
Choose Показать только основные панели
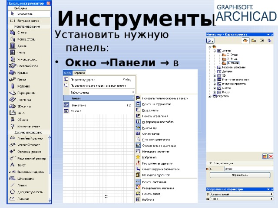[166, 98]
